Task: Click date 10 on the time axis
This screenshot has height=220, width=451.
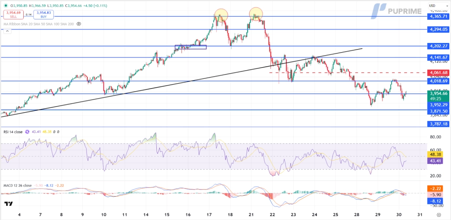Action: point(104,215)
